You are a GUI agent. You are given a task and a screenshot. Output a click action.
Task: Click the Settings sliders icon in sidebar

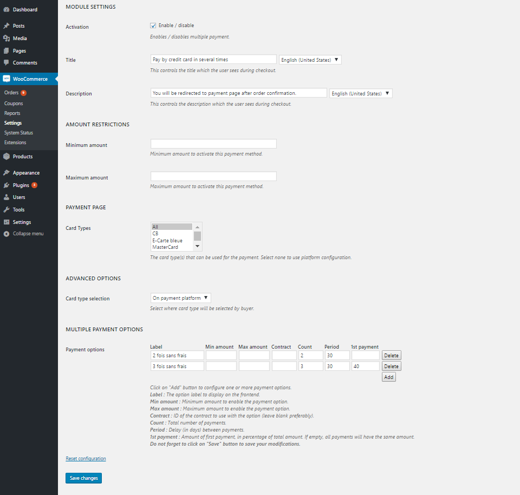[6, 222]
